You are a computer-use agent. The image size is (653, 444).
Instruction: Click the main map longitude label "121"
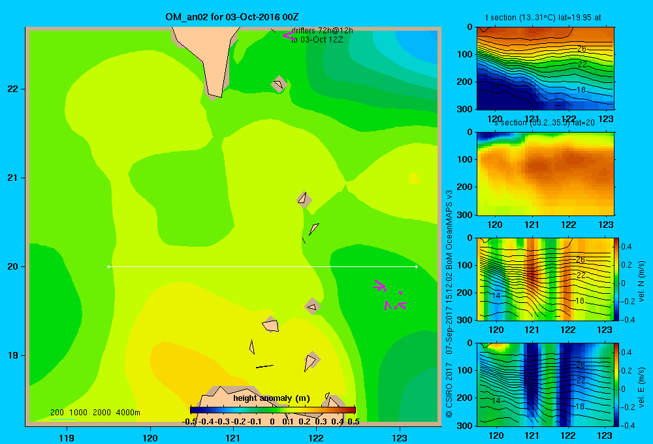click(233, 437)
